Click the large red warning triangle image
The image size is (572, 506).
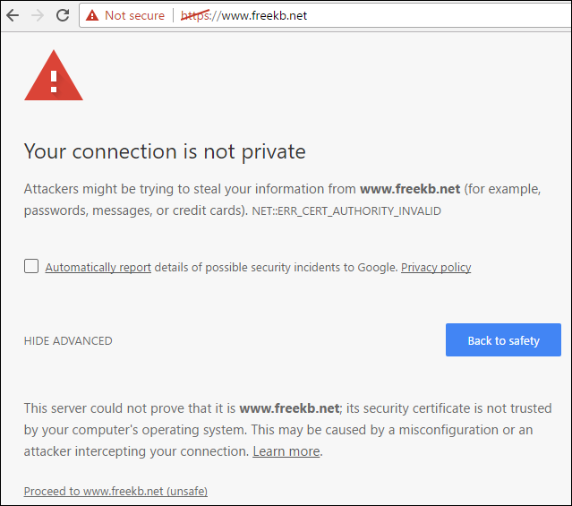click(x=54, y=75)
